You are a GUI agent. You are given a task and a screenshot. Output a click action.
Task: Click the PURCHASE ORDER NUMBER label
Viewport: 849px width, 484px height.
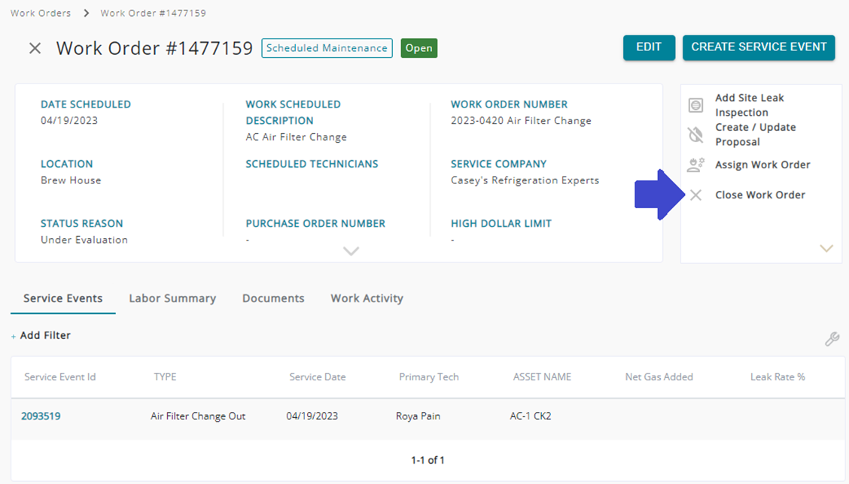(315, 223)
